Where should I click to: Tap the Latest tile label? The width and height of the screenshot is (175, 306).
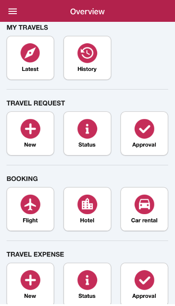(30, 69)
